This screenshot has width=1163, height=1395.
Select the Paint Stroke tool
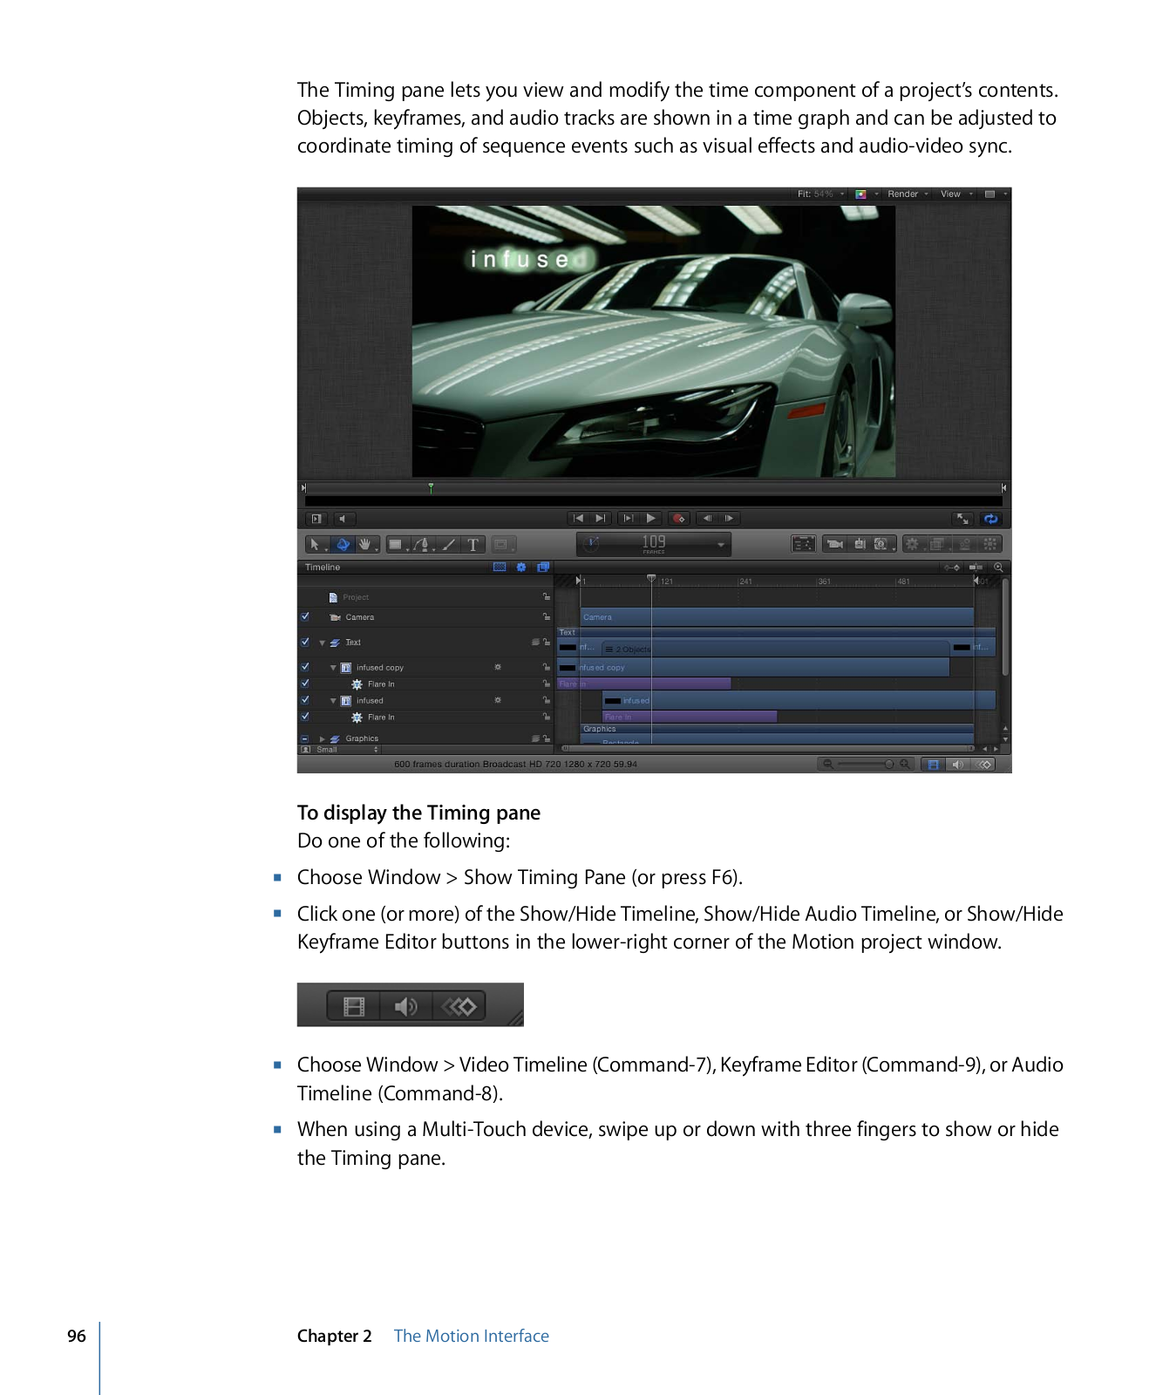(x=448, y=544)
